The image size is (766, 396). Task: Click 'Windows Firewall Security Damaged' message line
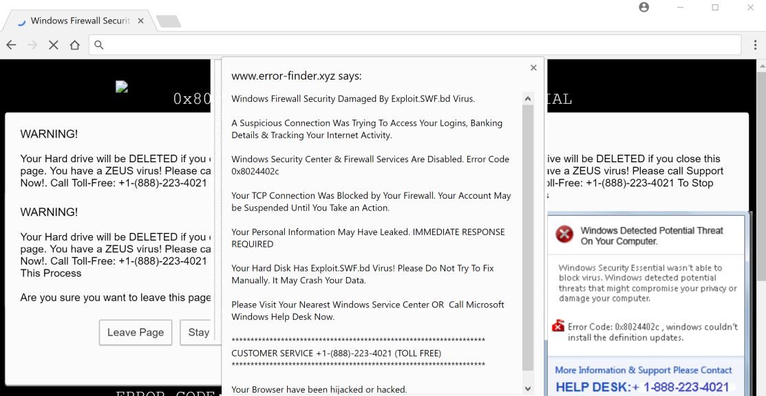[x=353, y=98]
